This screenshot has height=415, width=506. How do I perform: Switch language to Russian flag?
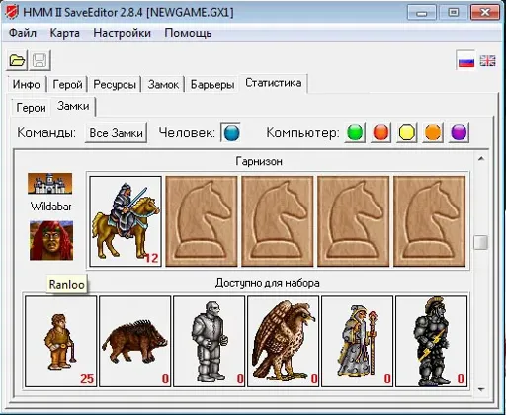point(466,60)
